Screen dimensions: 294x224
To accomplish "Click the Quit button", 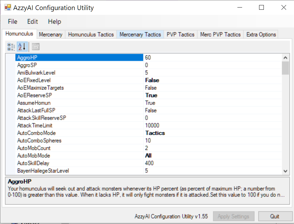I will [x=275, y=216].
